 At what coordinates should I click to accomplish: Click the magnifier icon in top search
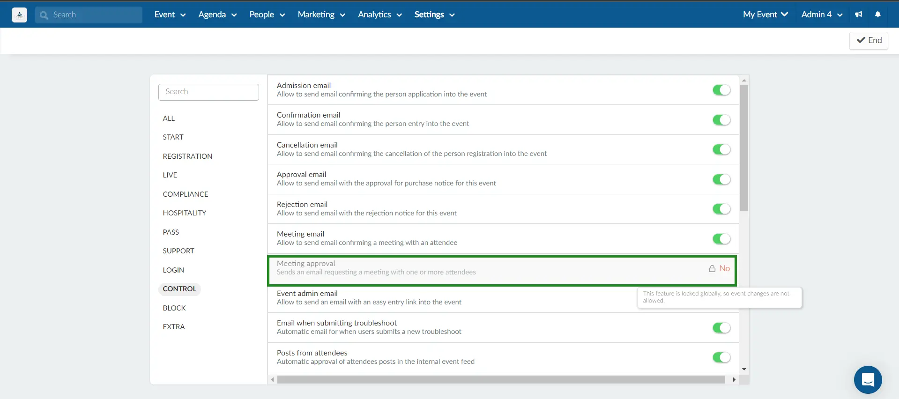[x=44, y=15]
